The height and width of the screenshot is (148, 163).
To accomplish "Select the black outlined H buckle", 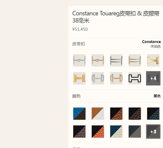I will tap(135, 78).
